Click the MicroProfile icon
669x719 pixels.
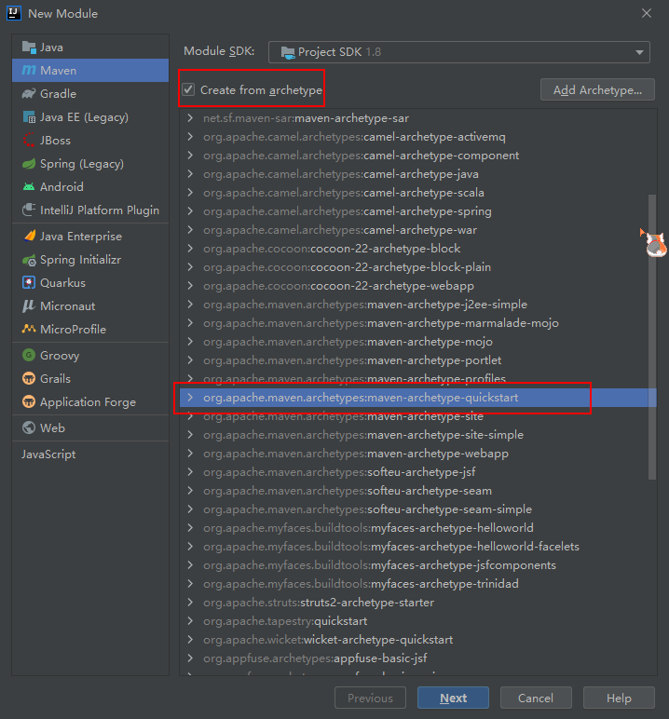[x=29, y=329]
